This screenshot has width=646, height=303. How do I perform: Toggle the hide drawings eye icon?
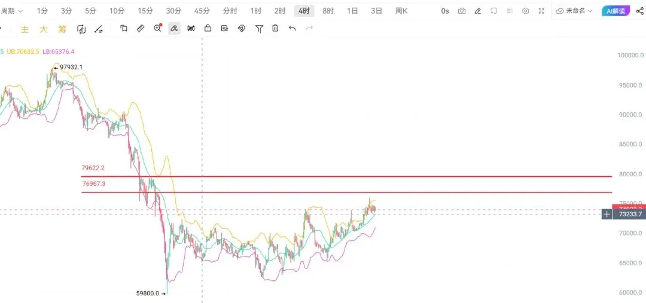coord(242,29)
